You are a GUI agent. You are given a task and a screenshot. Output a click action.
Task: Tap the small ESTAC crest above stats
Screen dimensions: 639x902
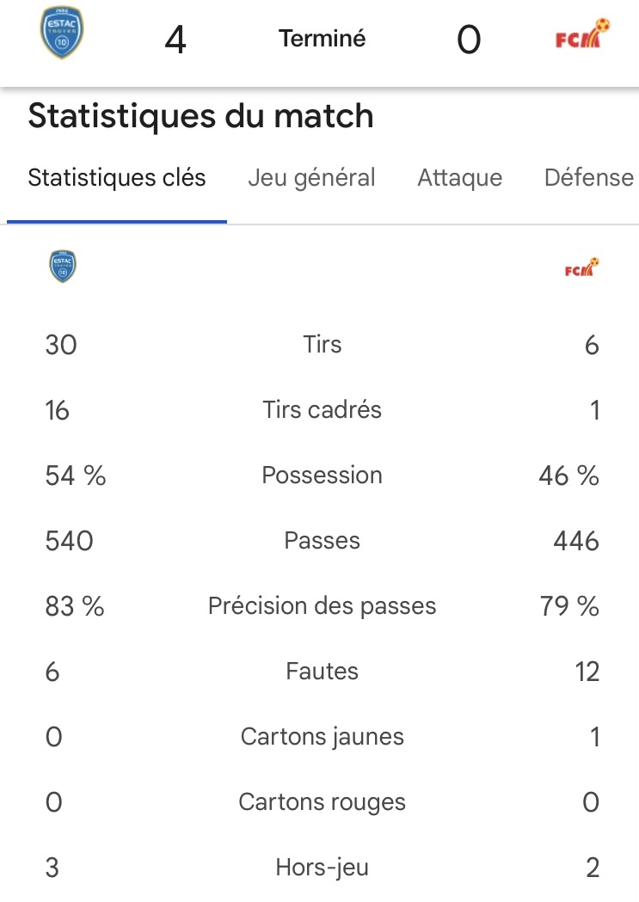[x=63, y=267]
